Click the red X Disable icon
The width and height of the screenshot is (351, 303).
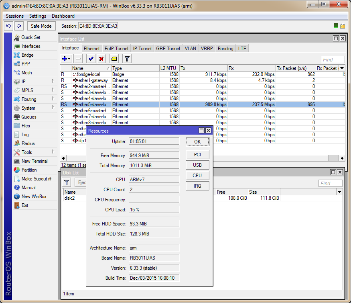coord(101,59)
